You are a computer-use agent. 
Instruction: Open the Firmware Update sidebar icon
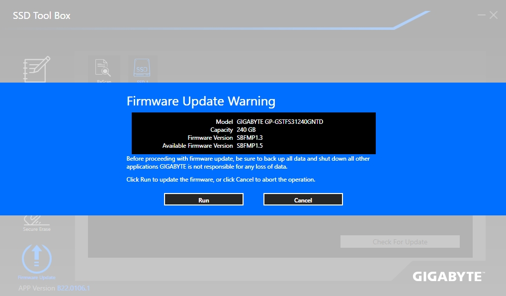pos(36,262)
